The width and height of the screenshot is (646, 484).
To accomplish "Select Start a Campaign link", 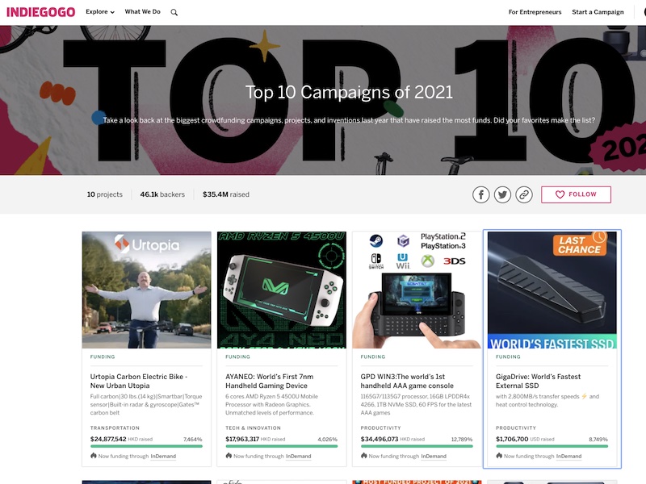I will pos(598,12).
